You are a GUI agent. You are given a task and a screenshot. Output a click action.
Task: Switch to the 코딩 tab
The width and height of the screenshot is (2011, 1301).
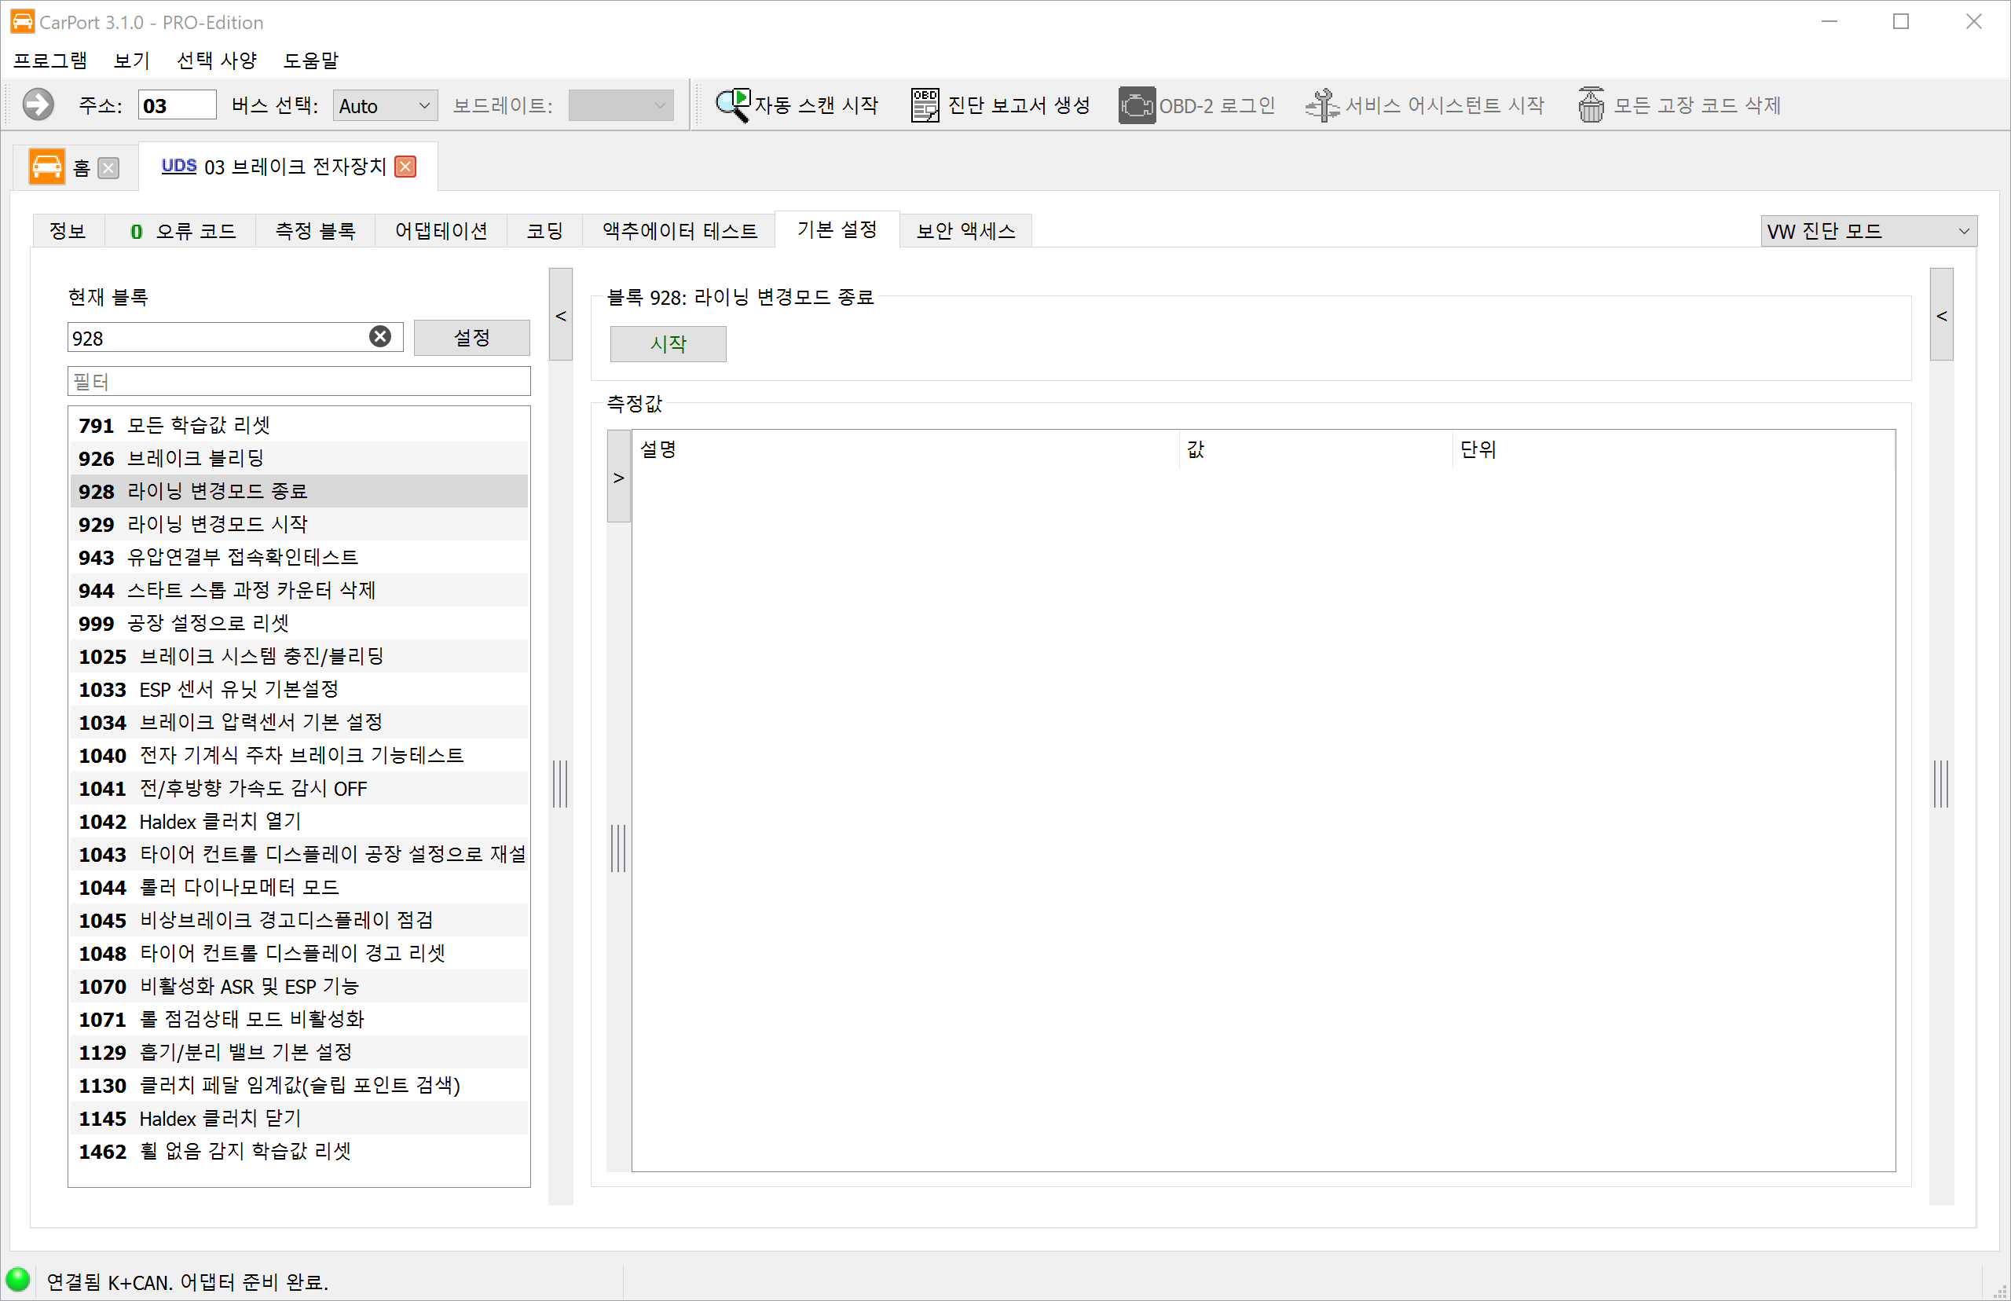(544, 231)
